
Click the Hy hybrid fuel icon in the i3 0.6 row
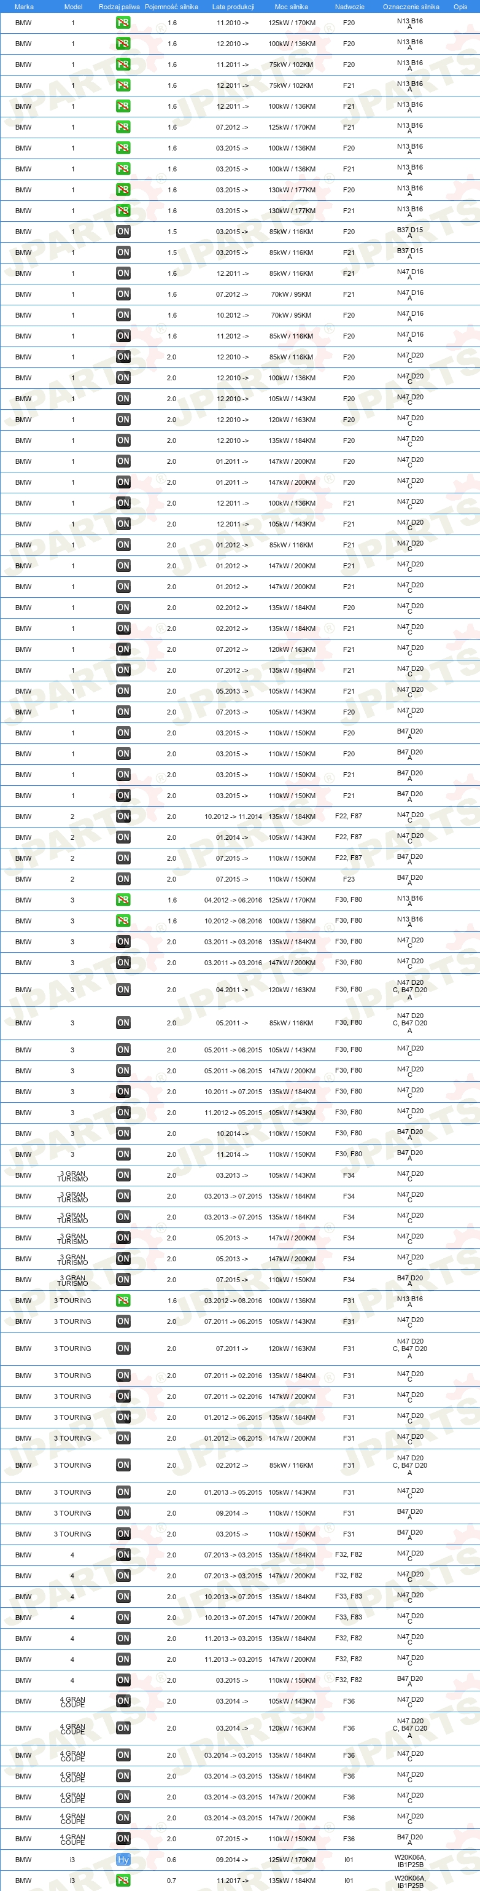pos(123,1860)
